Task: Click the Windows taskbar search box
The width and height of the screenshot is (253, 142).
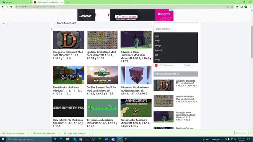Action: [29, 139]
